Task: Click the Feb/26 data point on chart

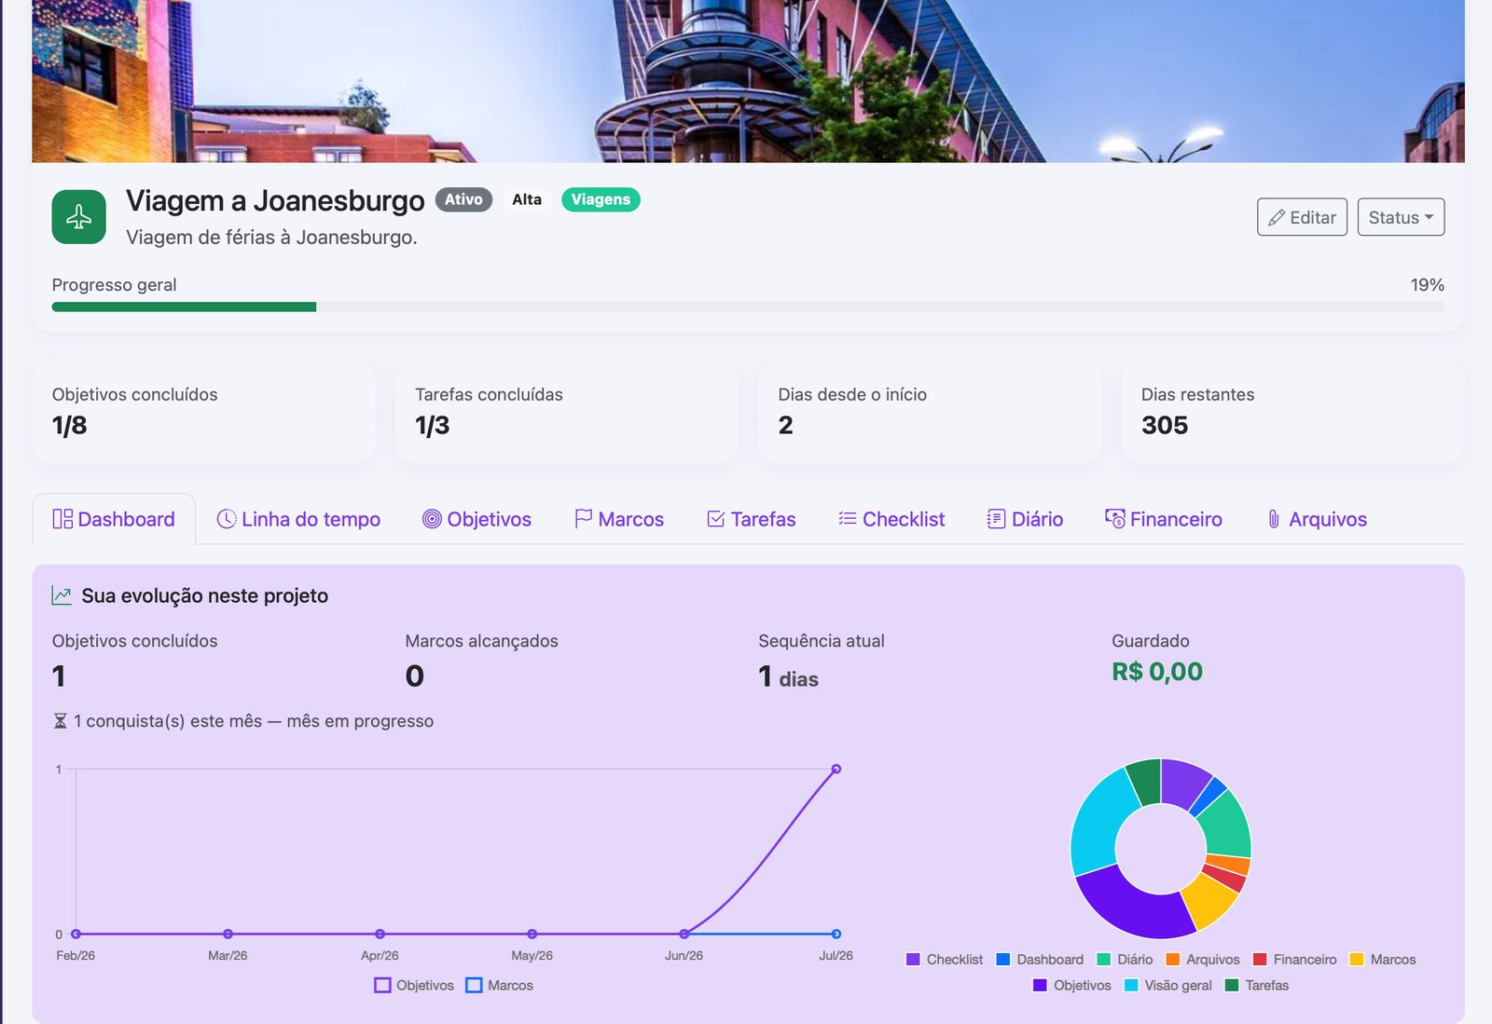Action: 76,934
